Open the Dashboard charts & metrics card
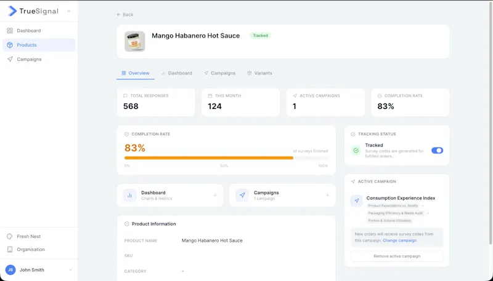Image resolution: width=493 pixels, height=281 pixels. click(x=170, y=195)
